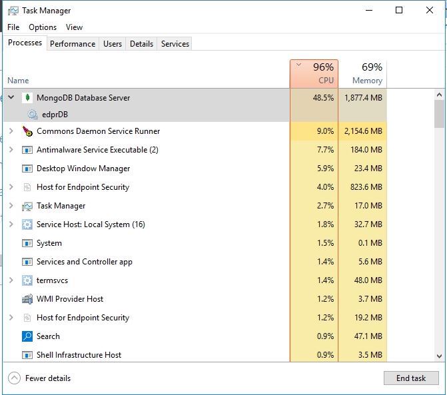Maximize the Task Manager window
The width and height of the screenshot is (447, 395).
(399, 10)
